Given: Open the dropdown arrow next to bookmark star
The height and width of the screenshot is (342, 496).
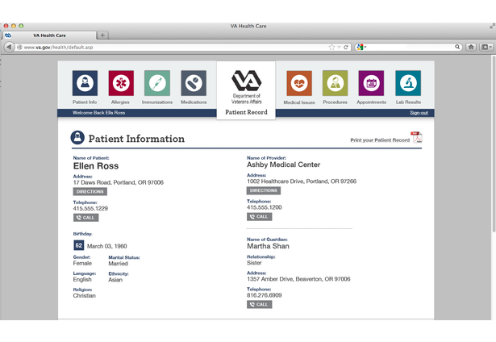Looking at the screenshot, I should 339,47.
